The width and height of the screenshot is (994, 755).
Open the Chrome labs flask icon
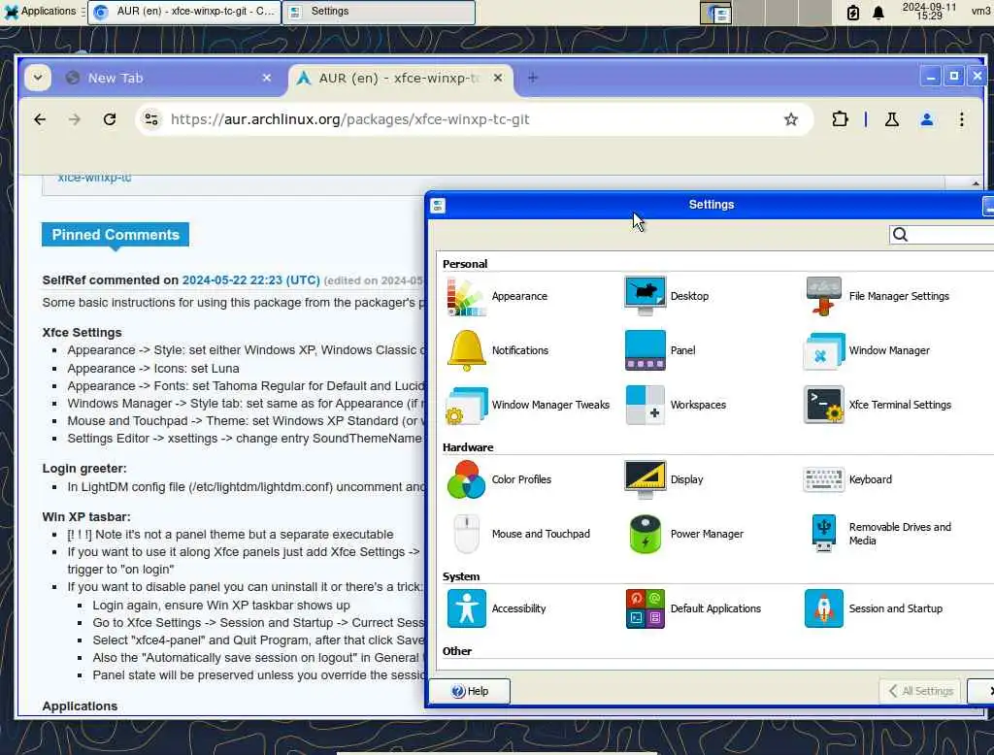tap(892, 119)
